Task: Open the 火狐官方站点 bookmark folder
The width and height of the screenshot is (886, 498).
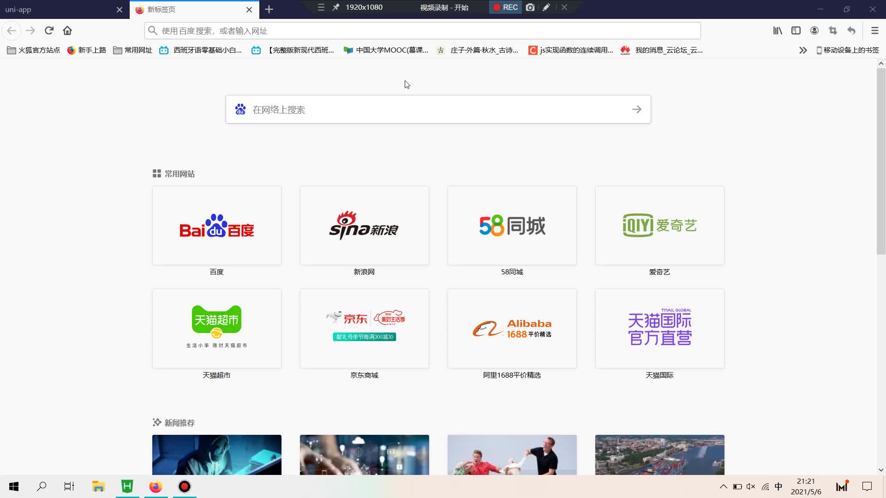Action: 34,50
